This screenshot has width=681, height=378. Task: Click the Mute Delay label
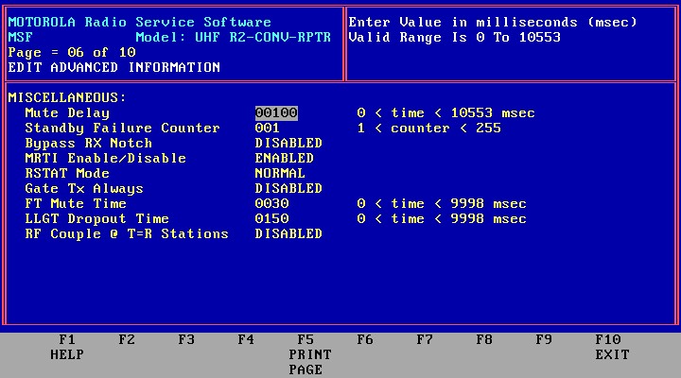[67, 113]
